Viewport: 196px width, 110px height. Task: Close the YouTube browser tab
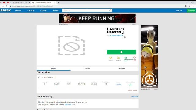[x=30, y=2]
